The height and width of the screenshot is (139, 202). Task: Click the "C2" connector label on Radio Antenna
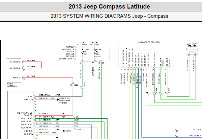pyautogui.click(x=24, y=80)
